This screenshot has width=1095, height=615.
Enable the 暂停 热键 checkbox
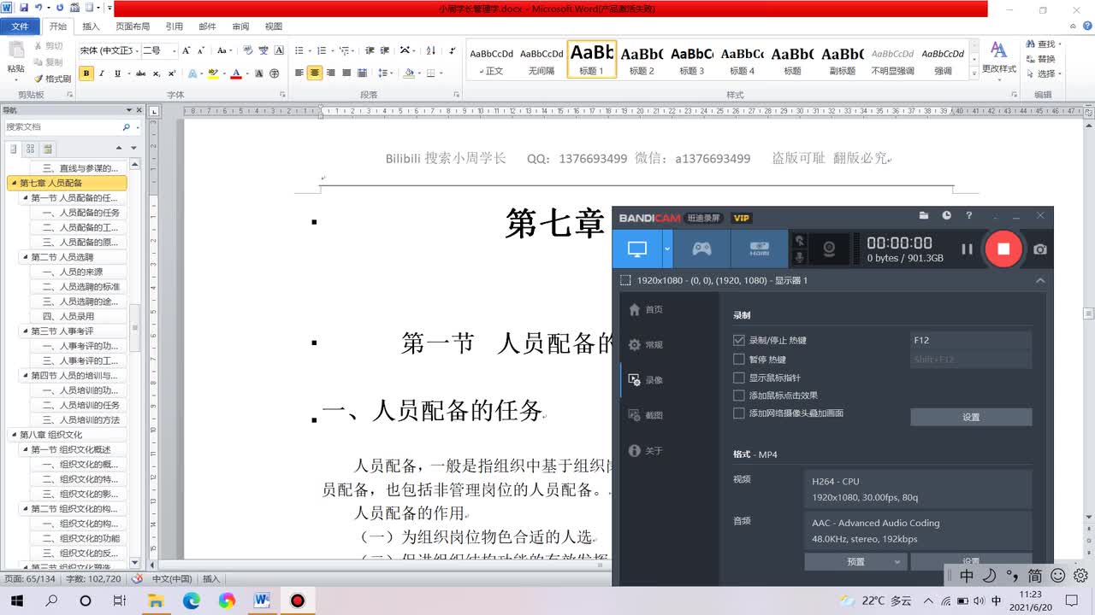(739, 359)
